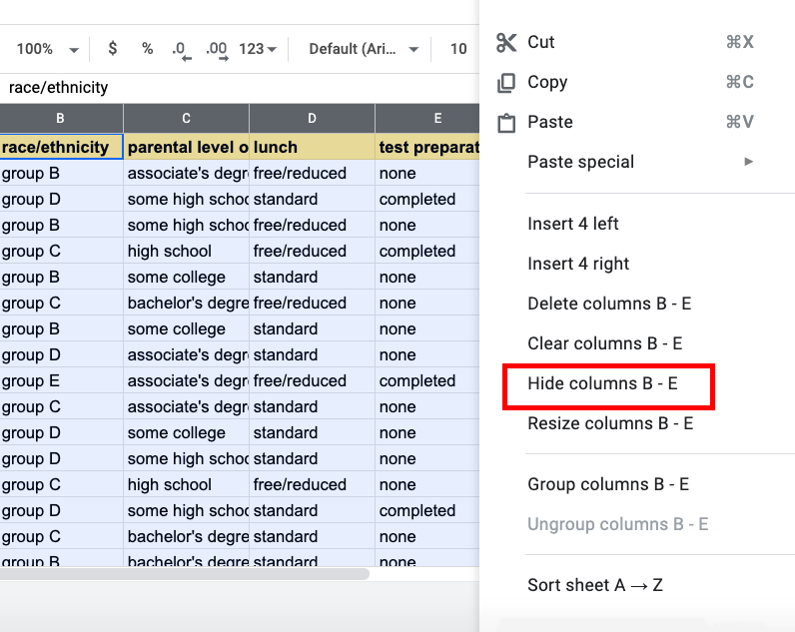
Task: Click the font size 10 field
Action: (x=458, y=49)
